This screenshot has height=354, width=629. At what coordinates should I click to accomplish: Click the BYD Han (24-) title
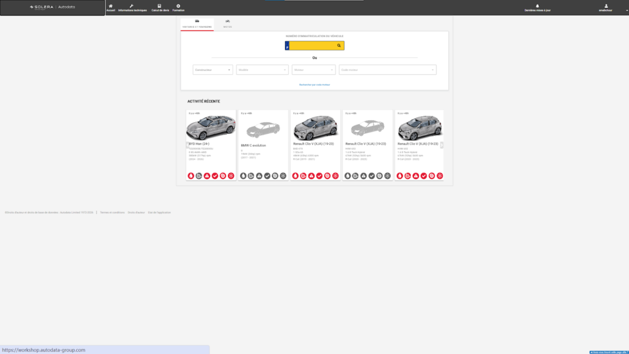point(199,144)
